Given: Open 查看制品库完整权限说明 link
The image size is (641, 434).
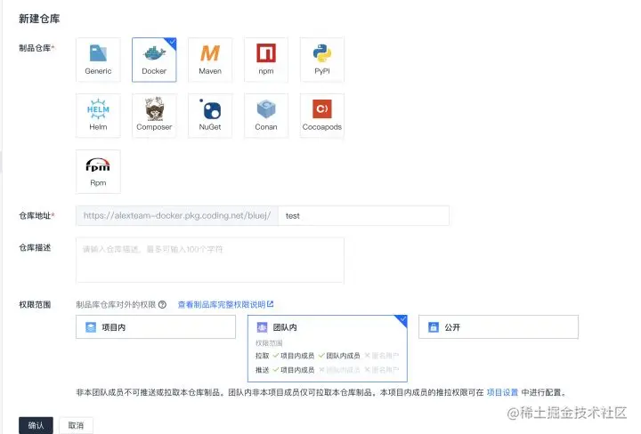Looking at the screenshot, I should coord(225,304).
